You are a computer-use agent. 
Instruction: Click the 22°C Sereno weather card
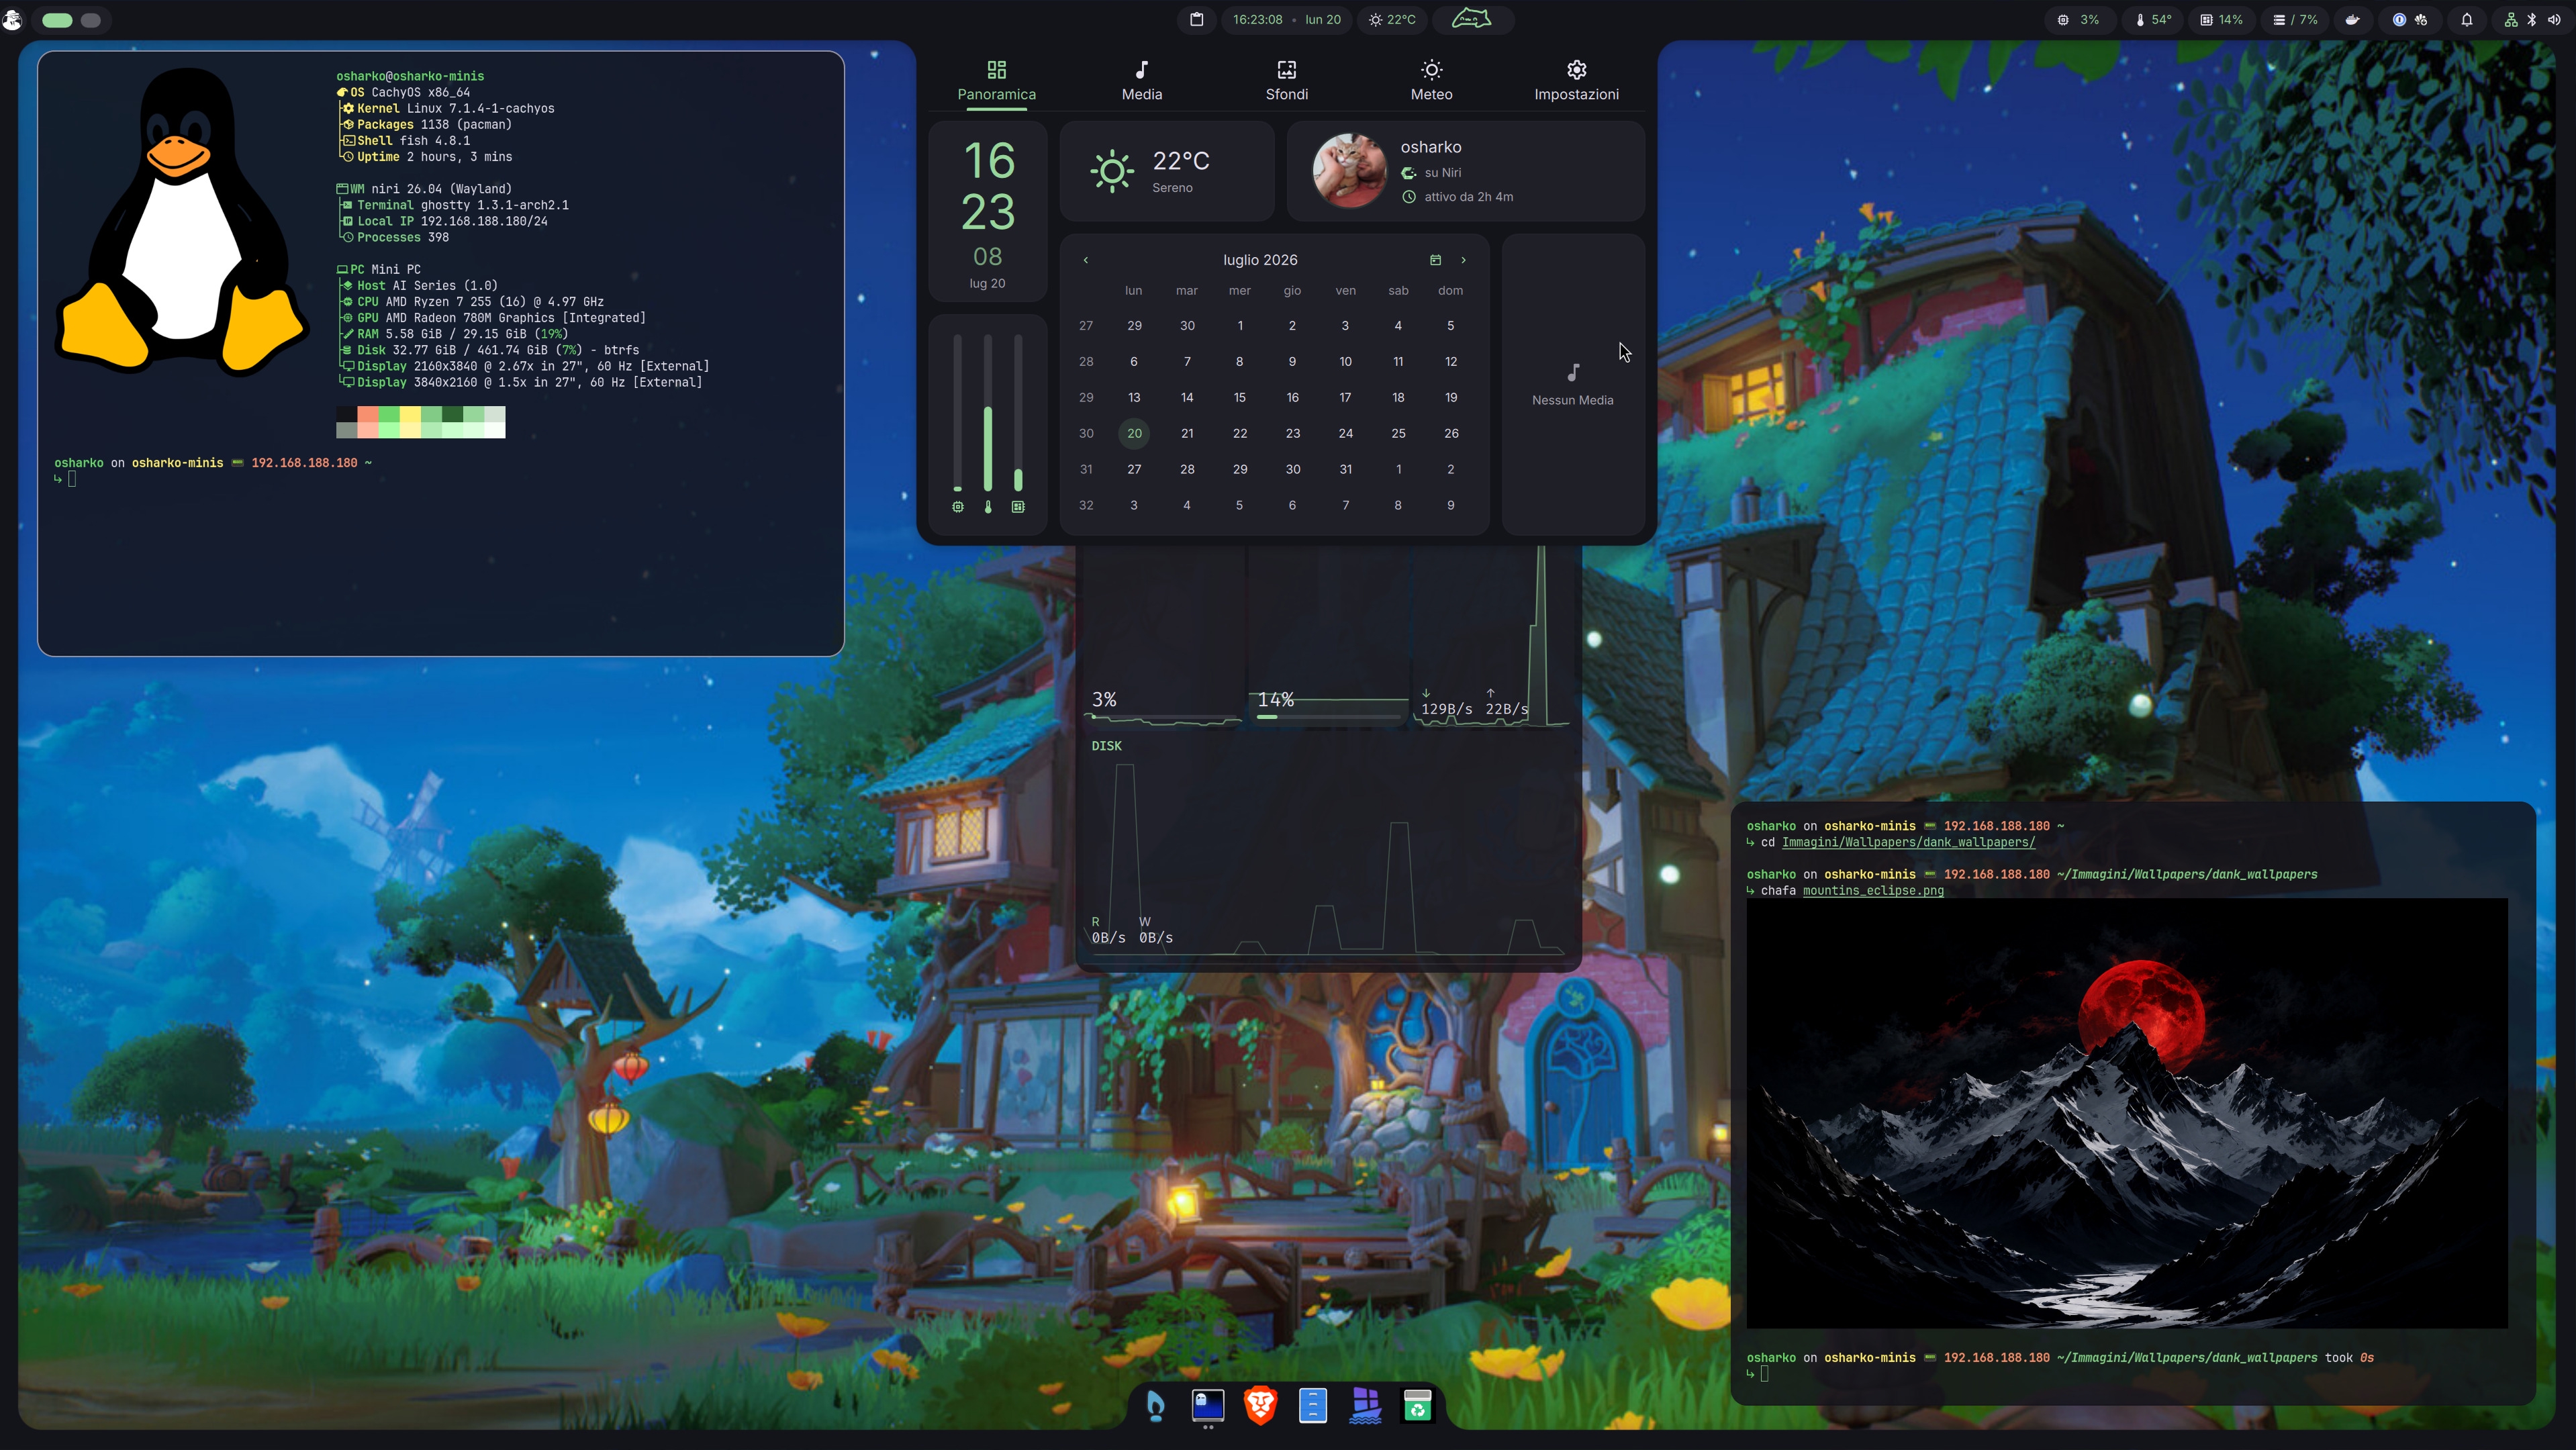[1167, 171]
